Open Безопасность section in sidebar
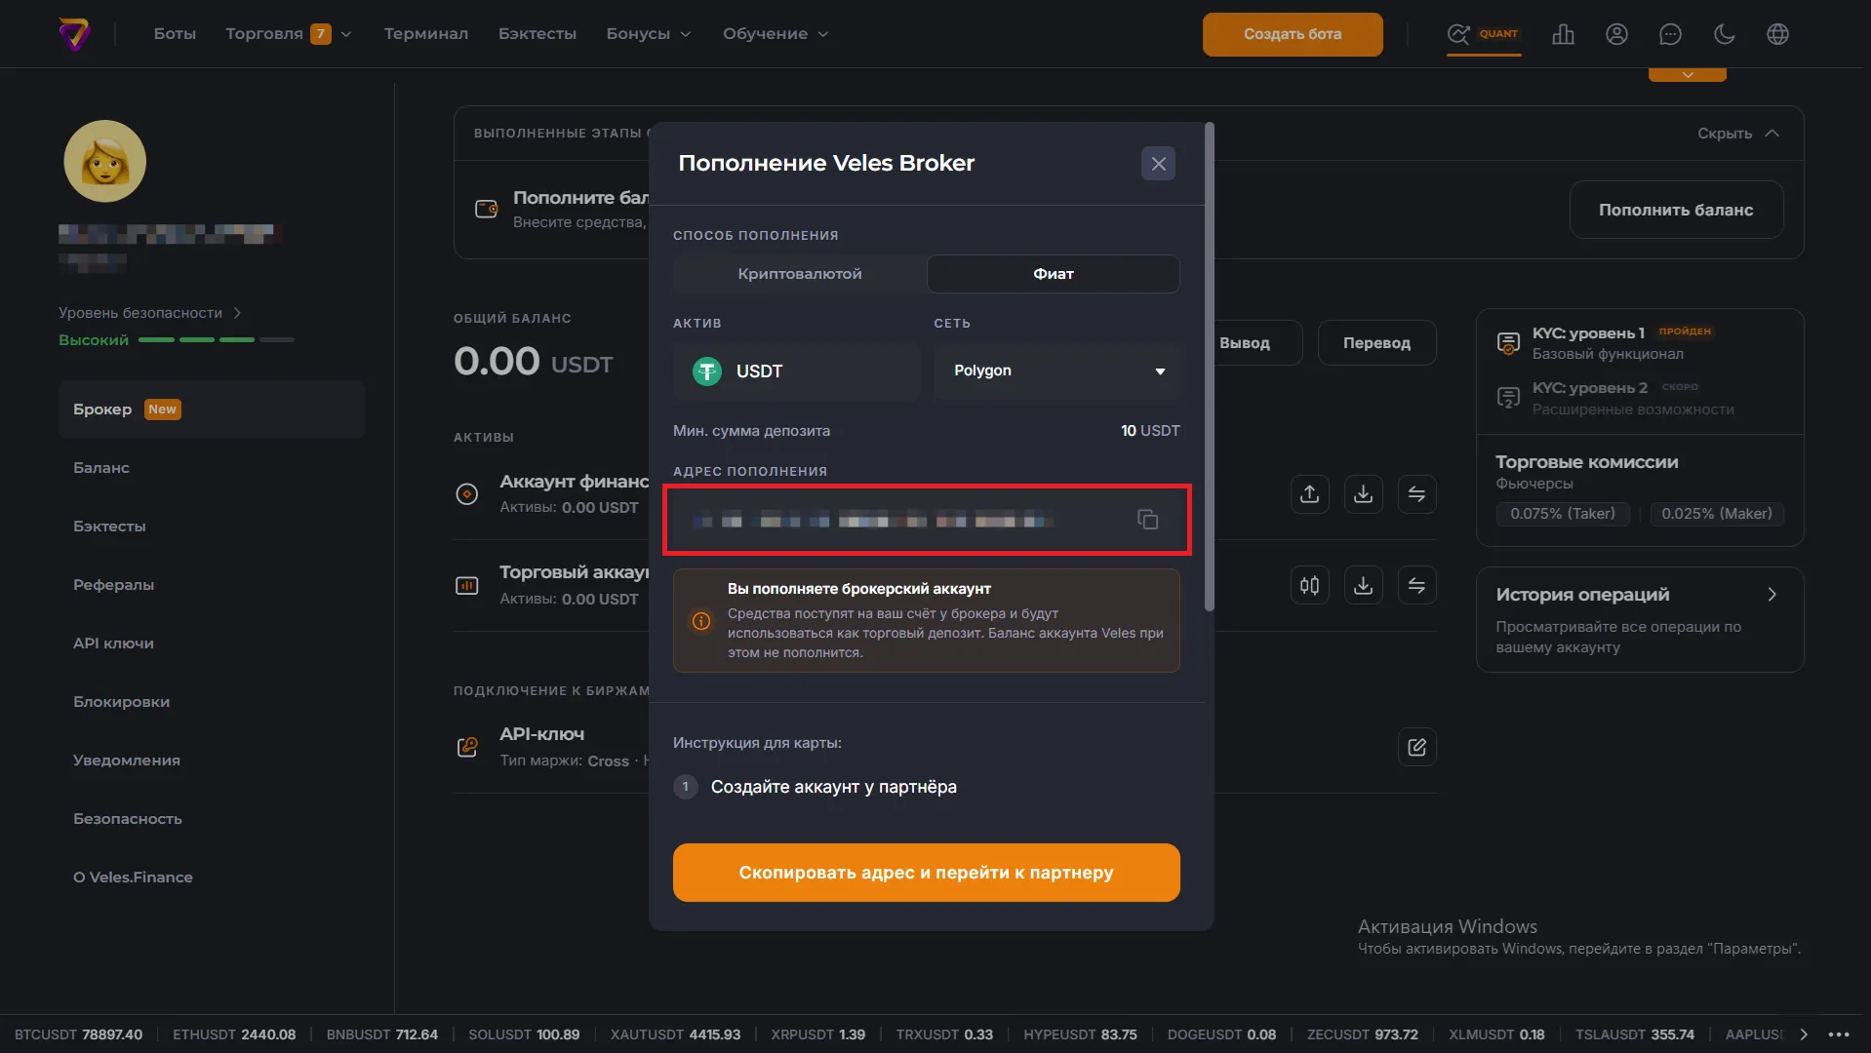Viewport: 1871px width, 1053px height. pyautogui.click(x=128, y=819)
